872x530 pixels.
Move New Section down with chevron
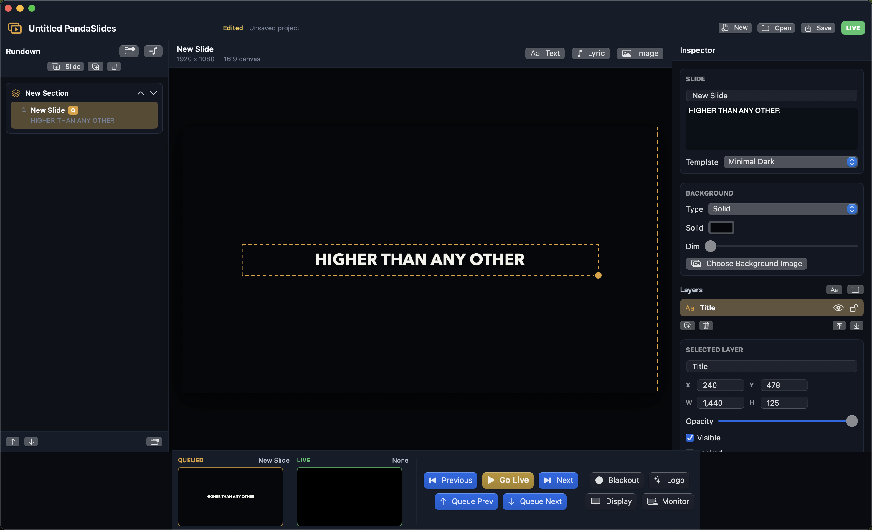[153, 93]
